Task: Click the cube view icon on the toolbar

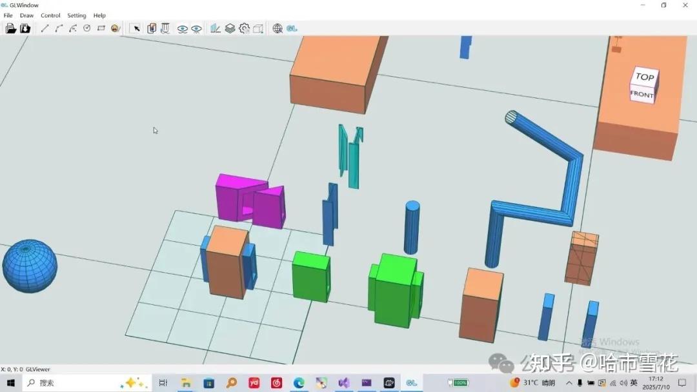Action: [x=258, y=28]
